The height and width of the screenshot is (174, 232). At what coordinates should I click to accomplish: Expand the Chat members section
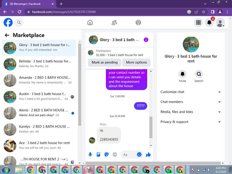(x=190, y=102)
